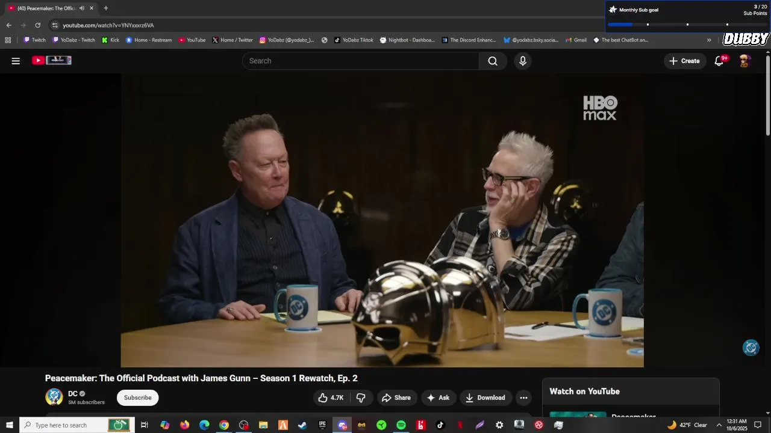The image size is (771, 433).
Task: Click the search magnifier button
Action: pos(493,61)
